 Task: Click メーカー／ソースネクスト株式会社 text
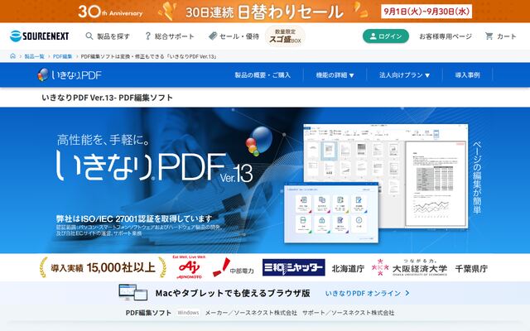251,313
